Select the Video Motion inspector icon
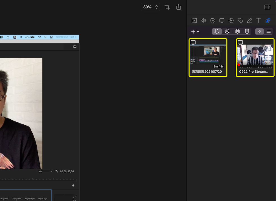 213,21
